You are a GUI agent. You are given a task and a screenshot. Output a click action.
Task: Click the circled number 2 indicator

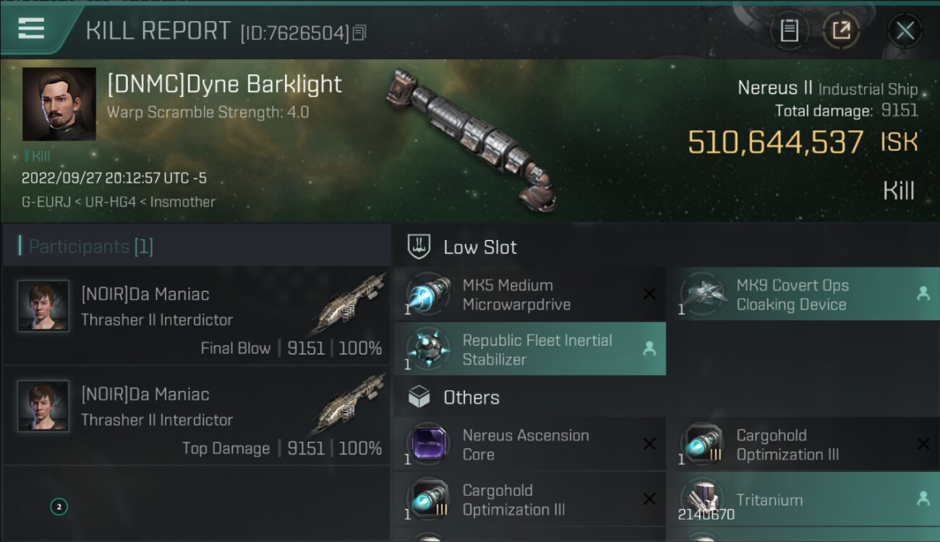point(59,507)
